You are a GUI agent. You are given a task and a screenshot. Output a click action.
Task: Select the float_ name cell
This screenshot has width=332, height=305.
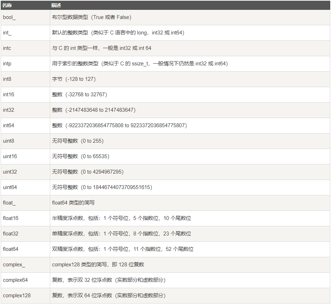(25, 203)
